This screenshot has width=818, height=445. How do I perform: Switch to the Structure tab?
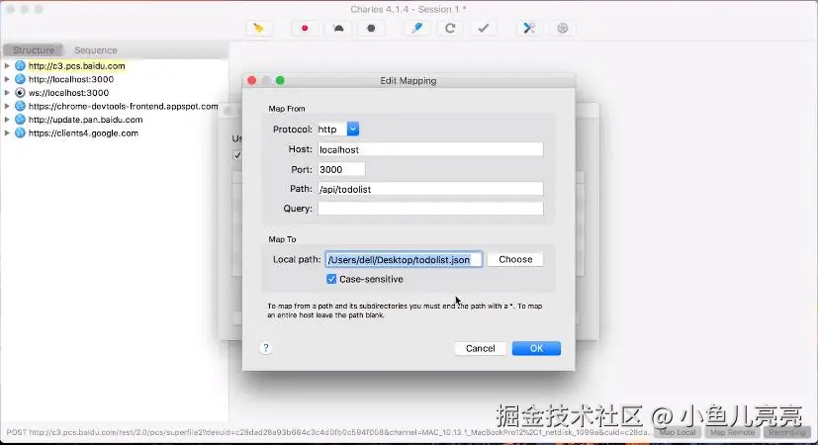[x=34, y=50]
